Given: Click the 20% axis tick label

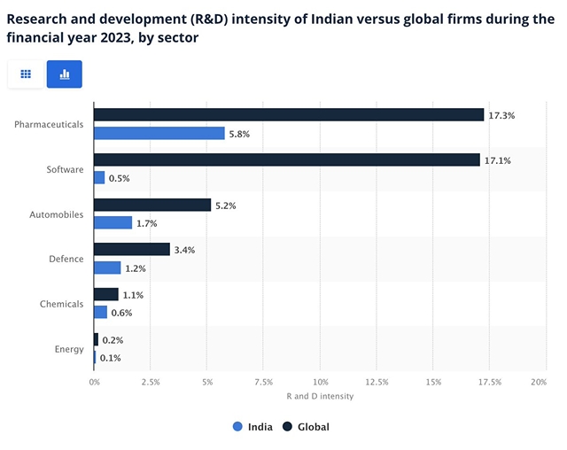Looking at the screenshot, I should 539,382.
